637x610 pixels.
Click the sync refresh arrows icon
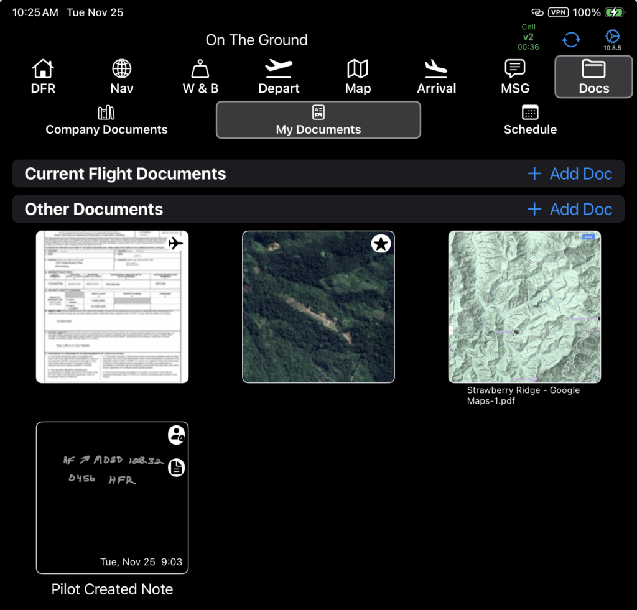(570, 39)
